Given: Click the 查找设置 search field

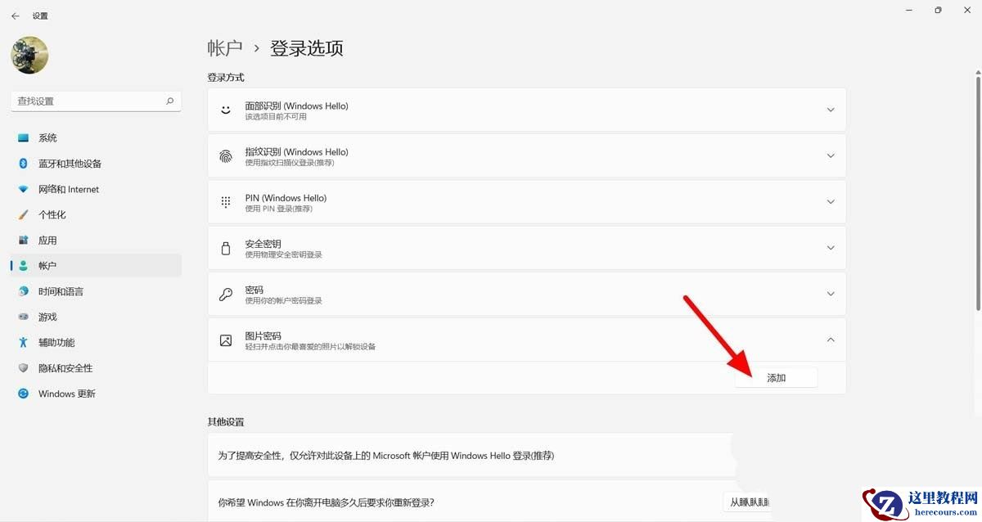Looking at the screenshot, I should click(90, 101).
